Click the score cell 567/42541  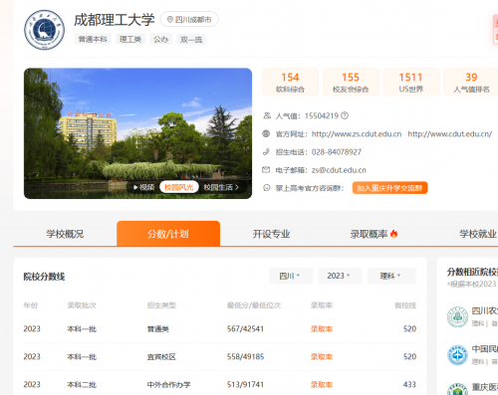pos(245,329)
